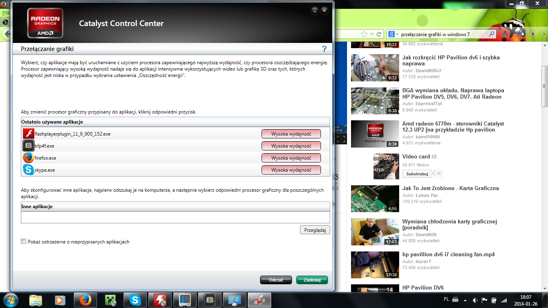Toggle Wysoka wydajność for bfp4f.exe

click(x=291, y=146)
